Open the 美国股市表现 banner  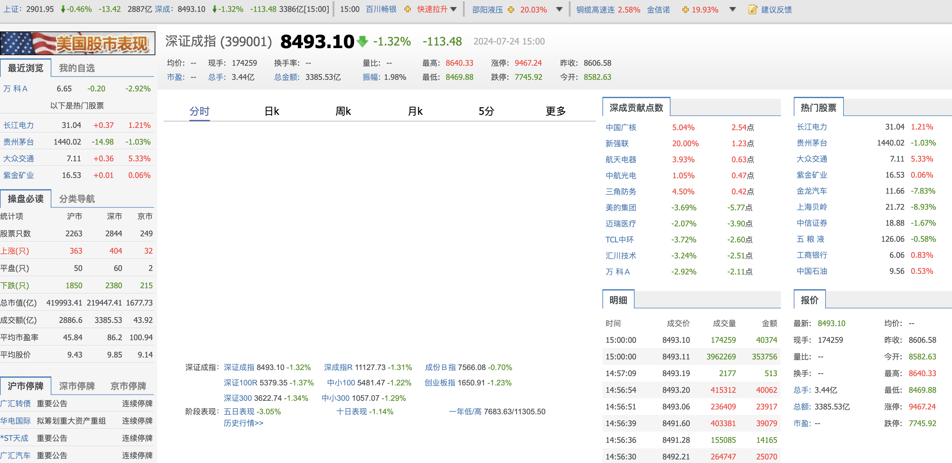pos(77,43)
